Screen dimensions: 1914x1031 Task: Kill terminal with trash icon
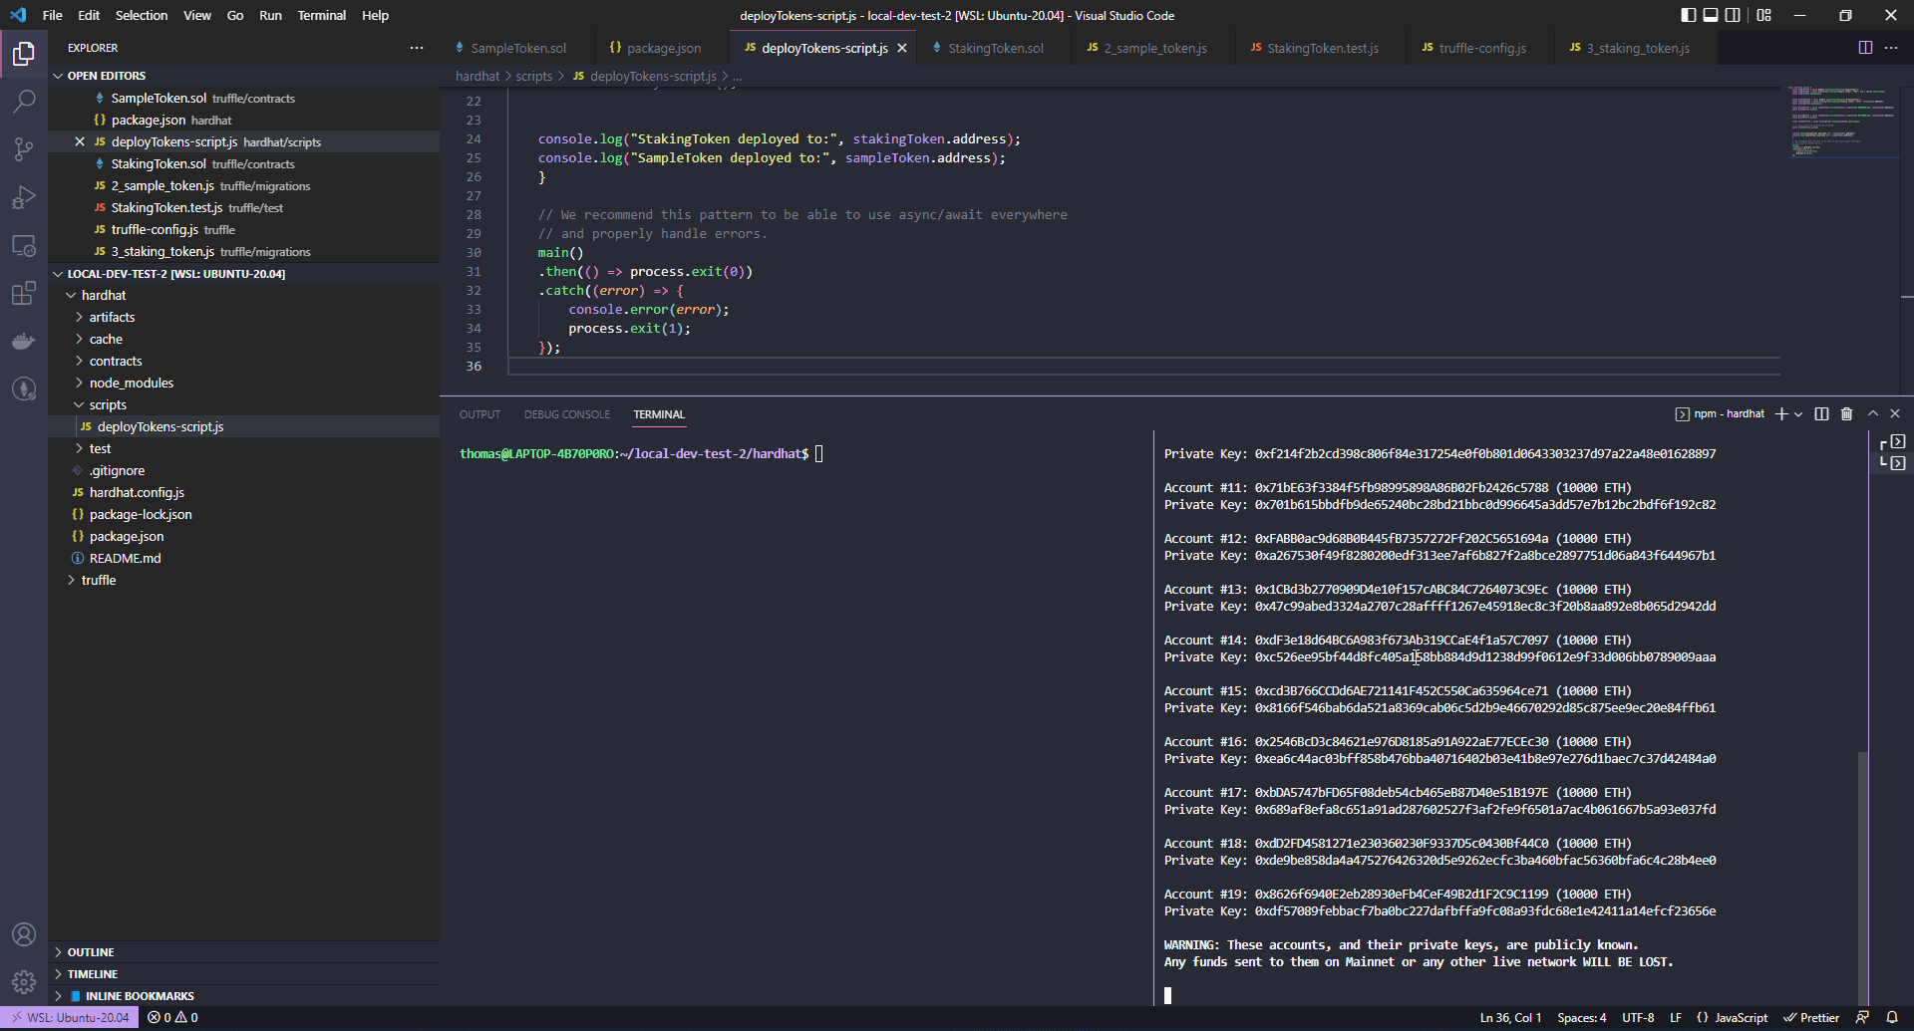(1846, 413)
